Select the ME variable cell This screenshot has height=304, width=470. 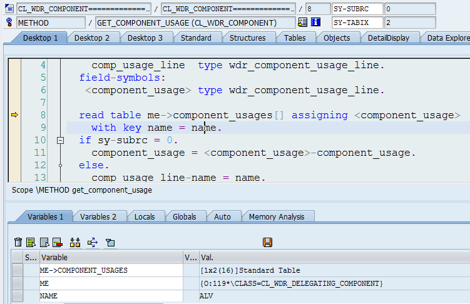tap(111, 283)
